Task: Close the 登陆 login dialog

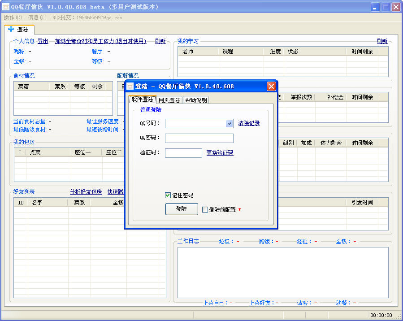Action: [x=271, y=87]
